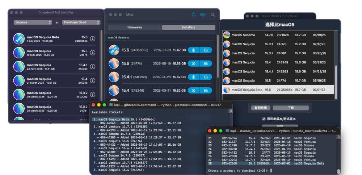The height and width of the screenshot is (175, 362).
Task: Click row 21 082-16524 in RunMe_DownloaderV4 terminal
Action: click(262, 138)
